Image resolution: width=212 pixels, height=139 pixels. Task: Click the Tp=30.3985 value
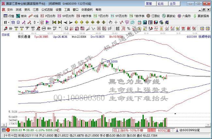tap(41, 36)
